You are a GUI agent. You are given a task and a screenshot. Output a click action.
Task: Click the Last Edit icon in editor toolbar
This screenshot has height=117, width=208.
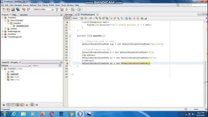tap(82, 18)
